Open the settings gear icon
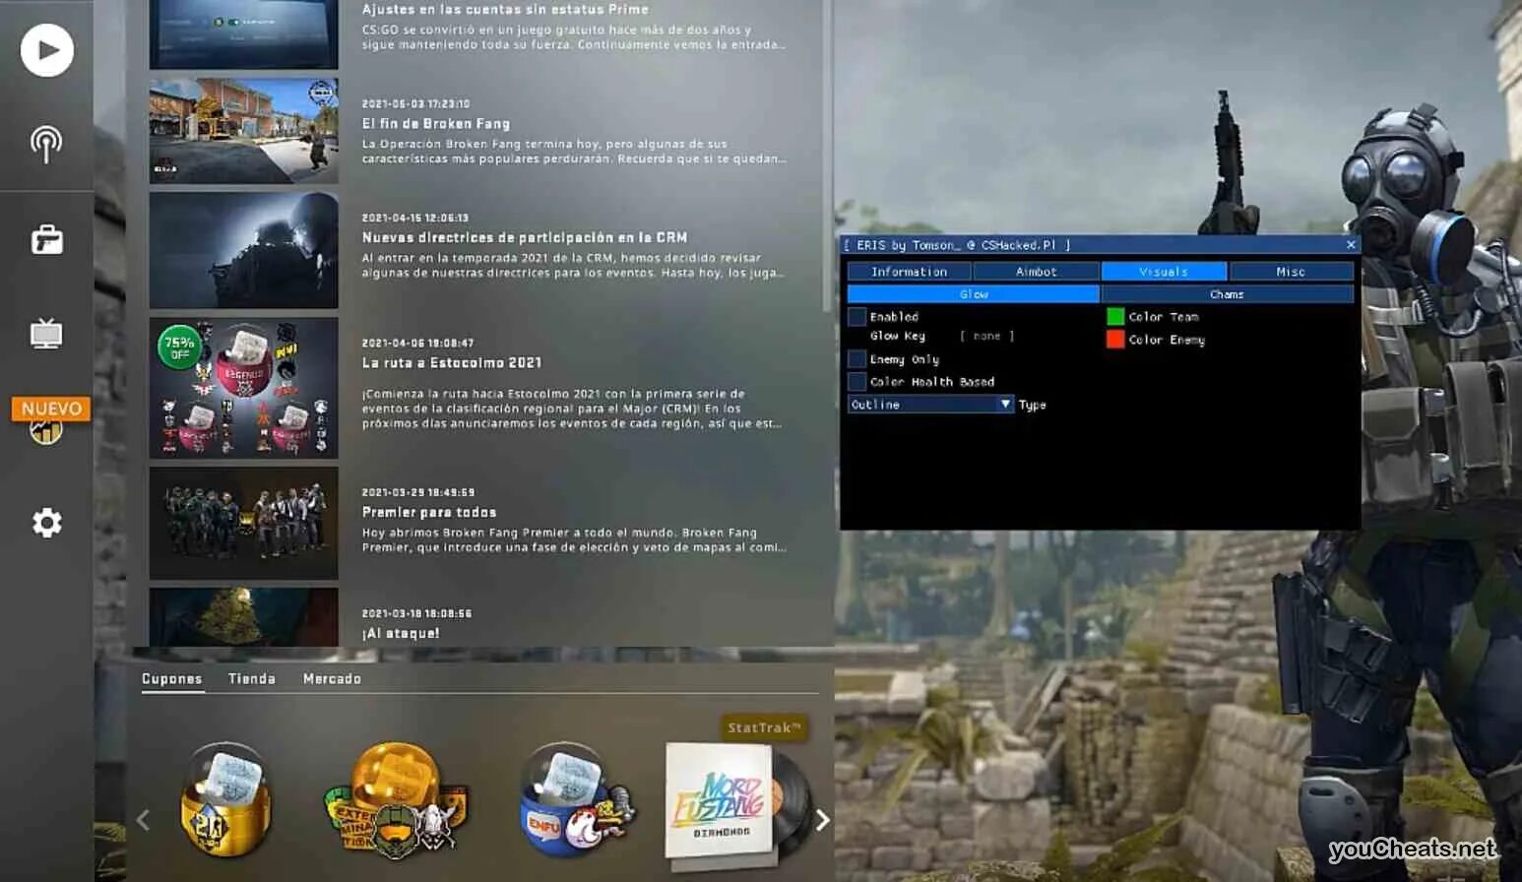The image size is (1522, 882). (46, 523)
